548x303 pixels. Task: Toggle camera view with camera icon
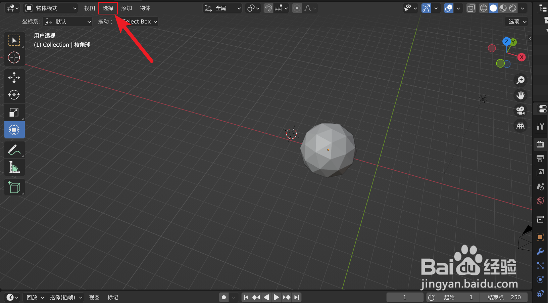[x=520, y=111]
